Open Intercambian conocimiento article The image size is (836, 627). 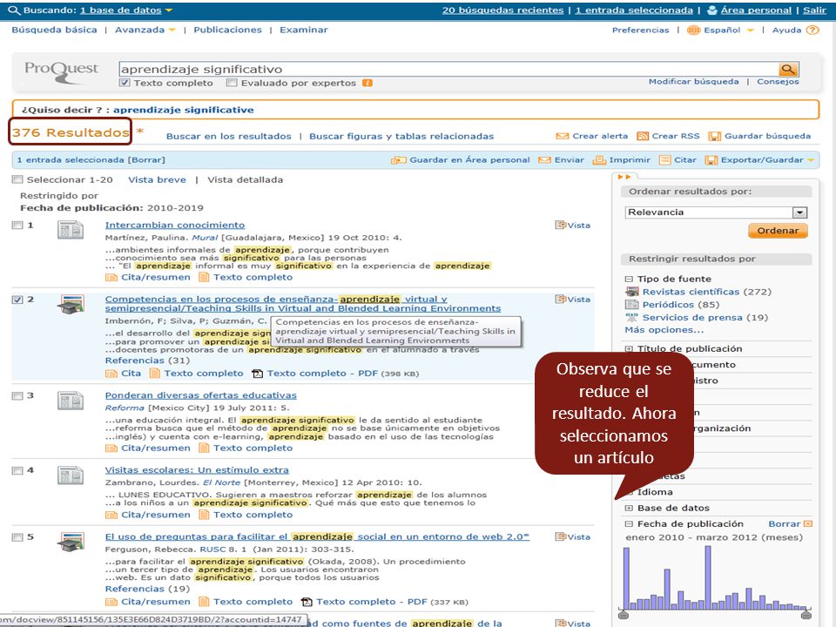[x=175, y=225]
